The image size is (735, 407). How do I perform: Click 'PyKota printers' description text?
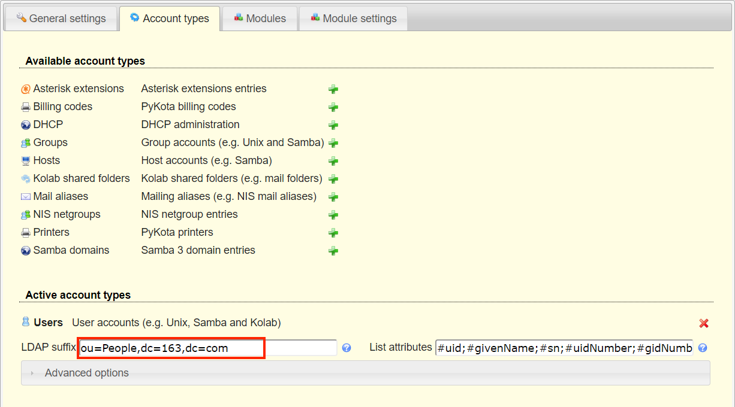[x=177, y=232]
